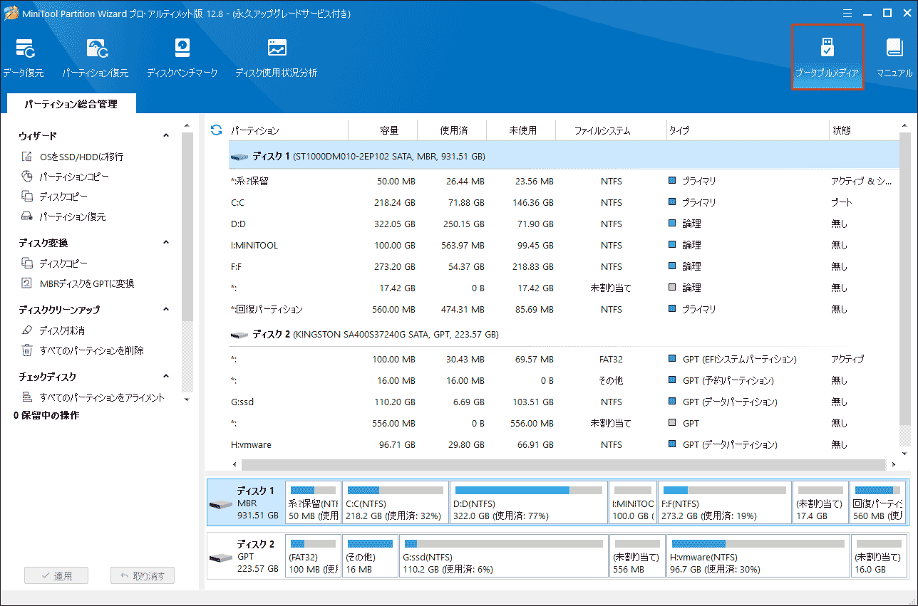Open Bootable Media (ブータブルメディア) builder
Viewport: 918px width, 606px height.
(827, 58)
